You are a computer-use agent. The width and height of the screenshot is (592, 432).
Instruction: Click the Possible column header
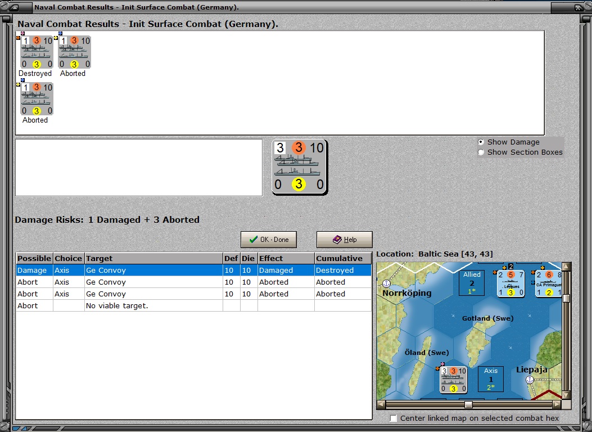tap(34, 258)
